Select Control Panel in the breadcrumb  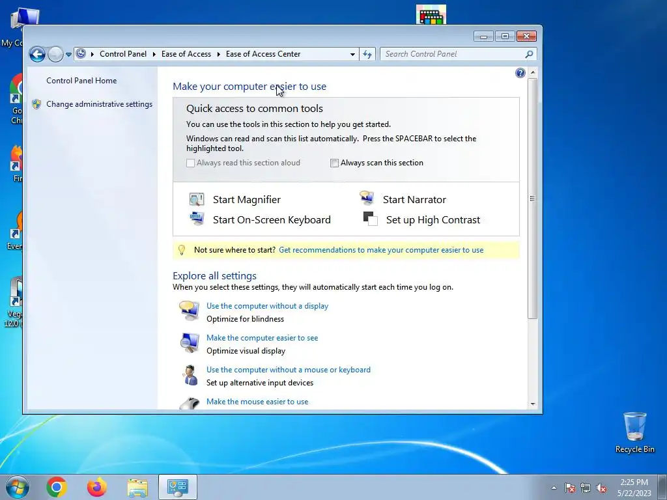(x=123, y=54)
